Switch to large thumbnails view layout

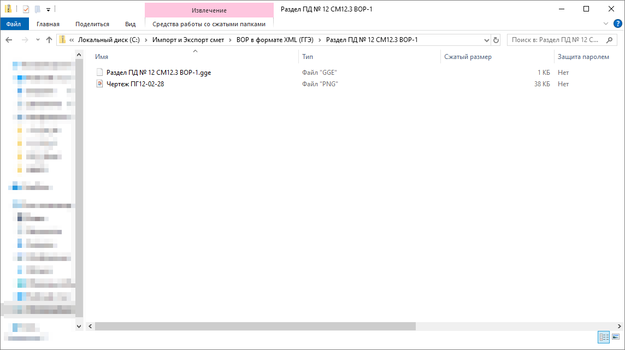[x=616, y=337]
